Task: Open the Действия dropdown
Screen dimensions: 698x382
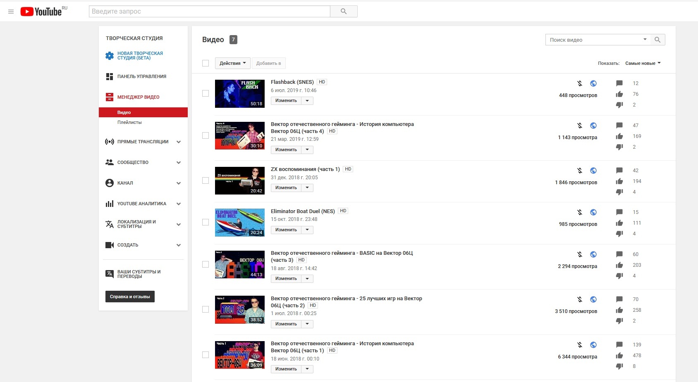Action: click(x=233, y=63)
